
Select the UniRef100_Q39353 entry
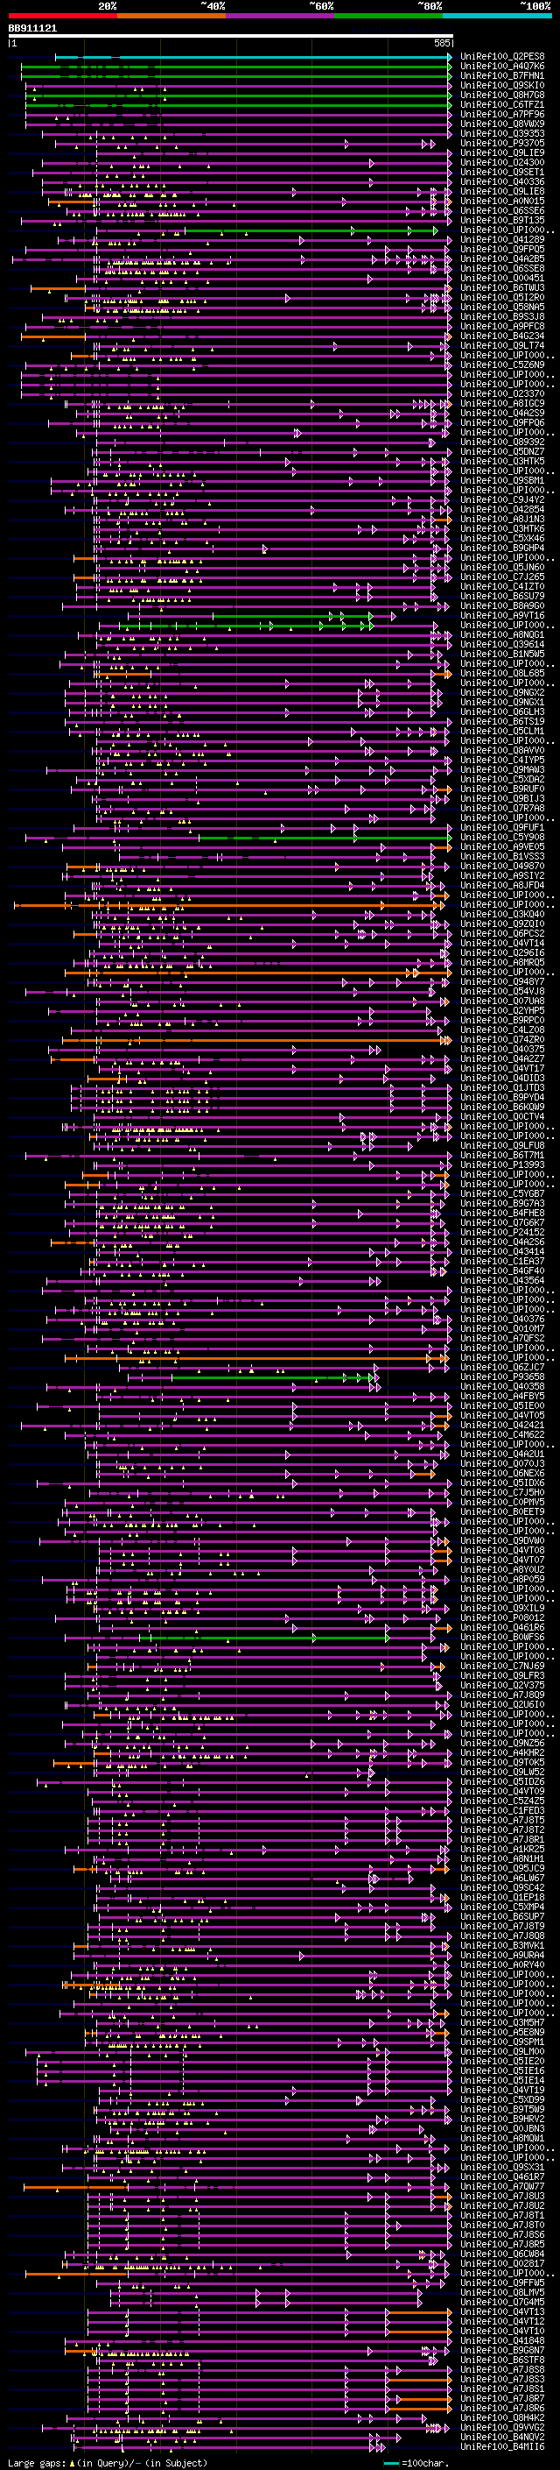pyautogui.click(x=502, y=133)
